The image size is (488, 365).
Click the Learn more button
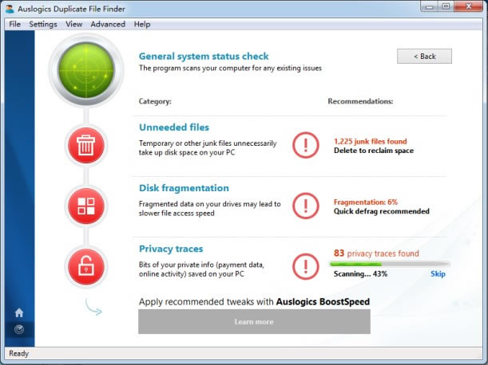click(254, 321)
